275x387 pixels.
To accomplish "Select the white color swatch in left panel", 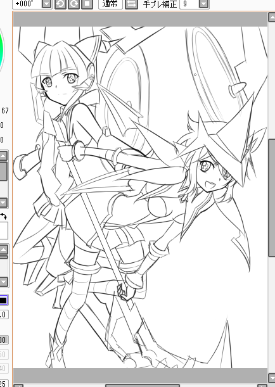I will 4,231.
